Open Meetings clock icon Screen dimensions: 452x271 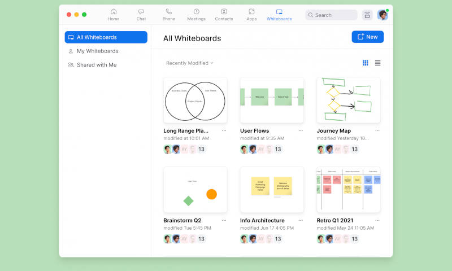pos(196,11)
